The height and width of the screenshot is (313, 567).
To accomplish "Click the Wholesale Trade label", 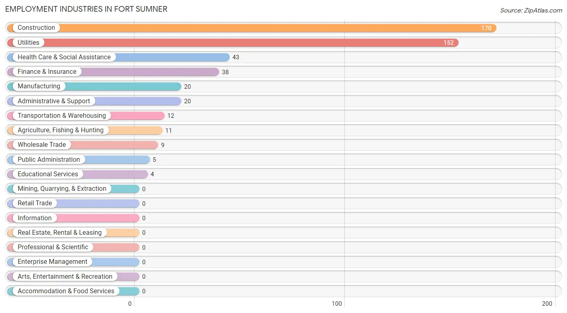I will pos(42,144).
